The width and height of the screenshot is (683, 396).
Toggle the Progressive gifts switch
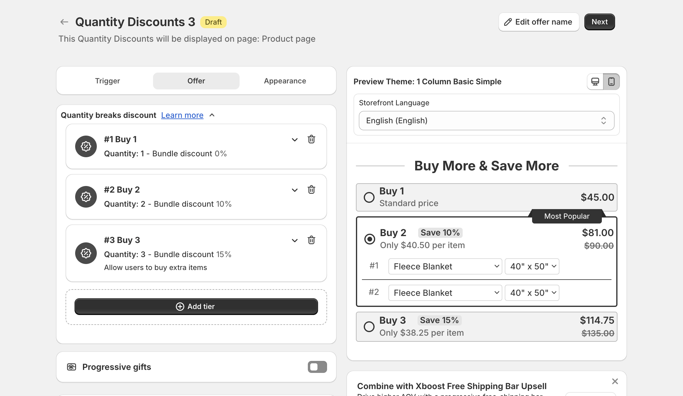pos(317,367)
